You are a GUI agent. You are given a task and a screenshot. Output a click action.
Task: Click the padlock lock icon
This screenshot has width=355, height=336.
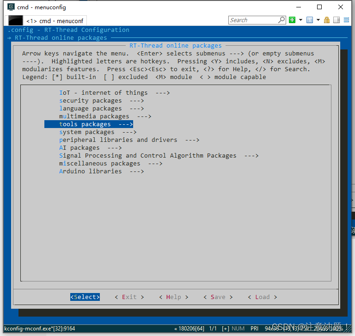click(327, 20)
